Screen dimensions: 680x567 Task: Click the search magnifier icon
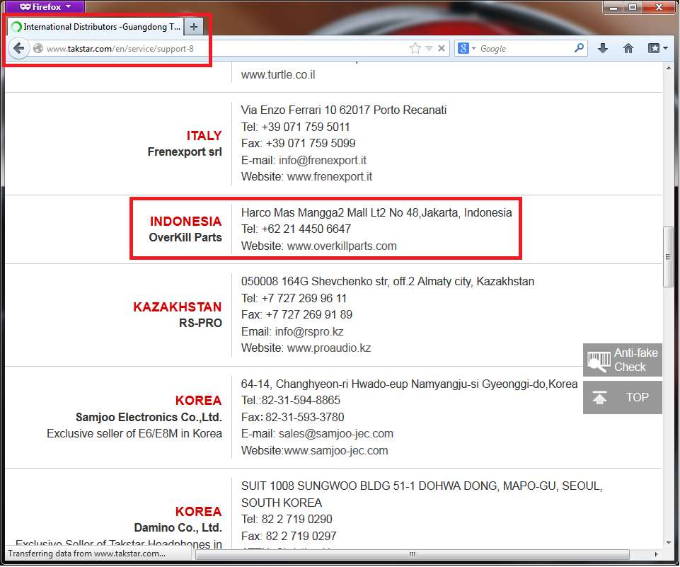[579, 47]
